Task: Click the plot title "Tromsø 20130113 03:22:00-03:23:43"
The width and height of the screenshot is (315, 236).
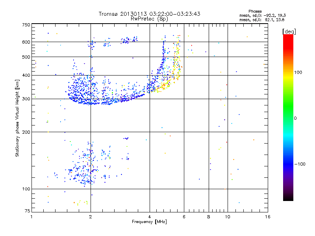Action: click(149, 14)
